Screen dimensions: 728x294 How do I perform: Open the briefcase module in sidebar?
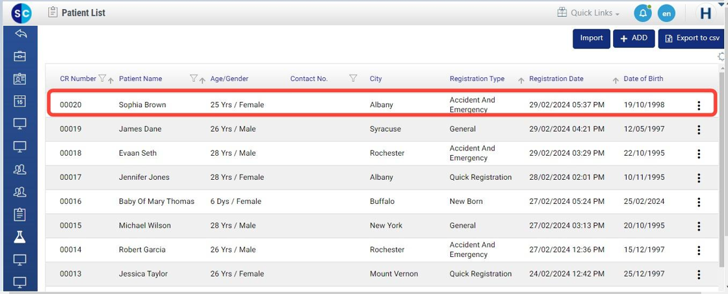(x=20, y=56)
